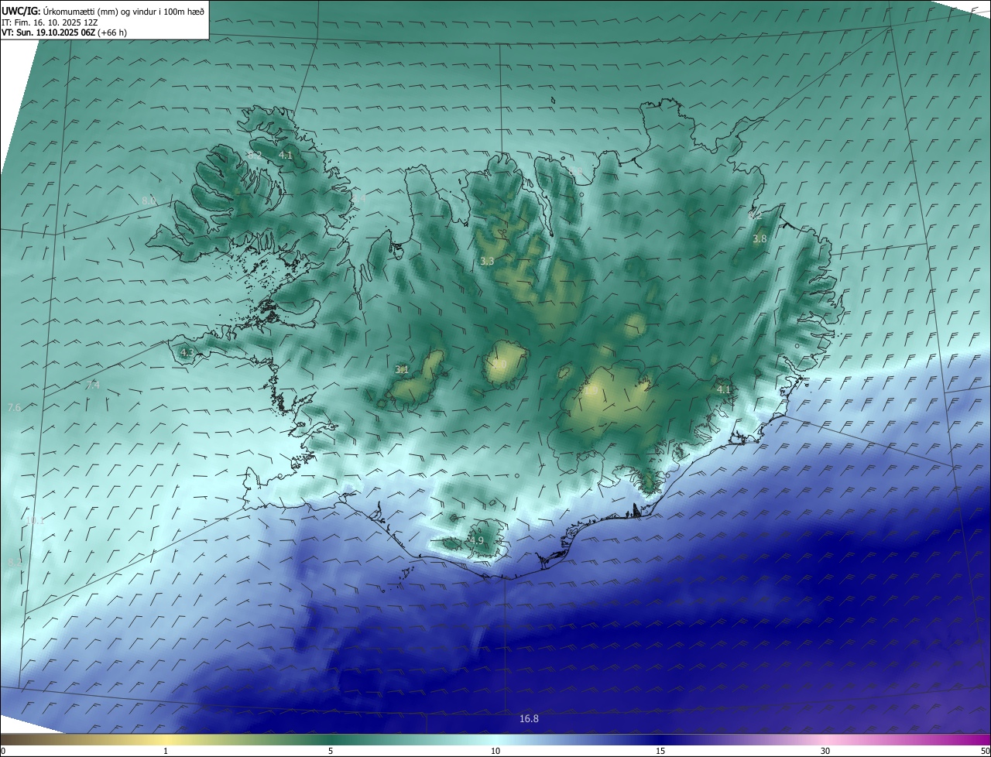Click the '5' tick on the color scale
The image size is (991, 757).
[331, 751]
